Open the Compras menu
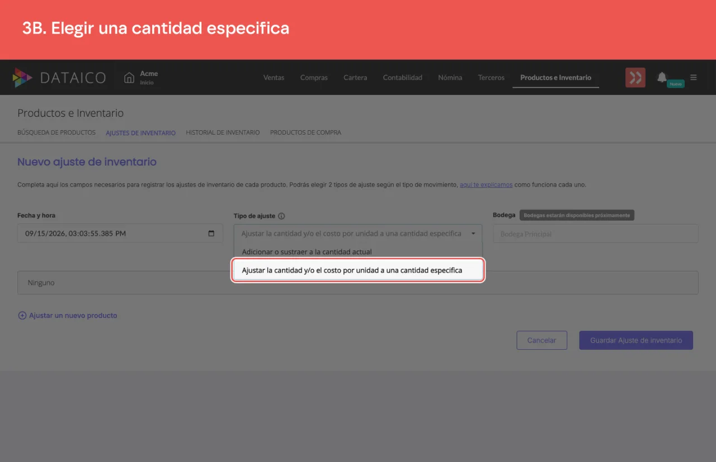The image size is (716, 462). pos(314,78)
